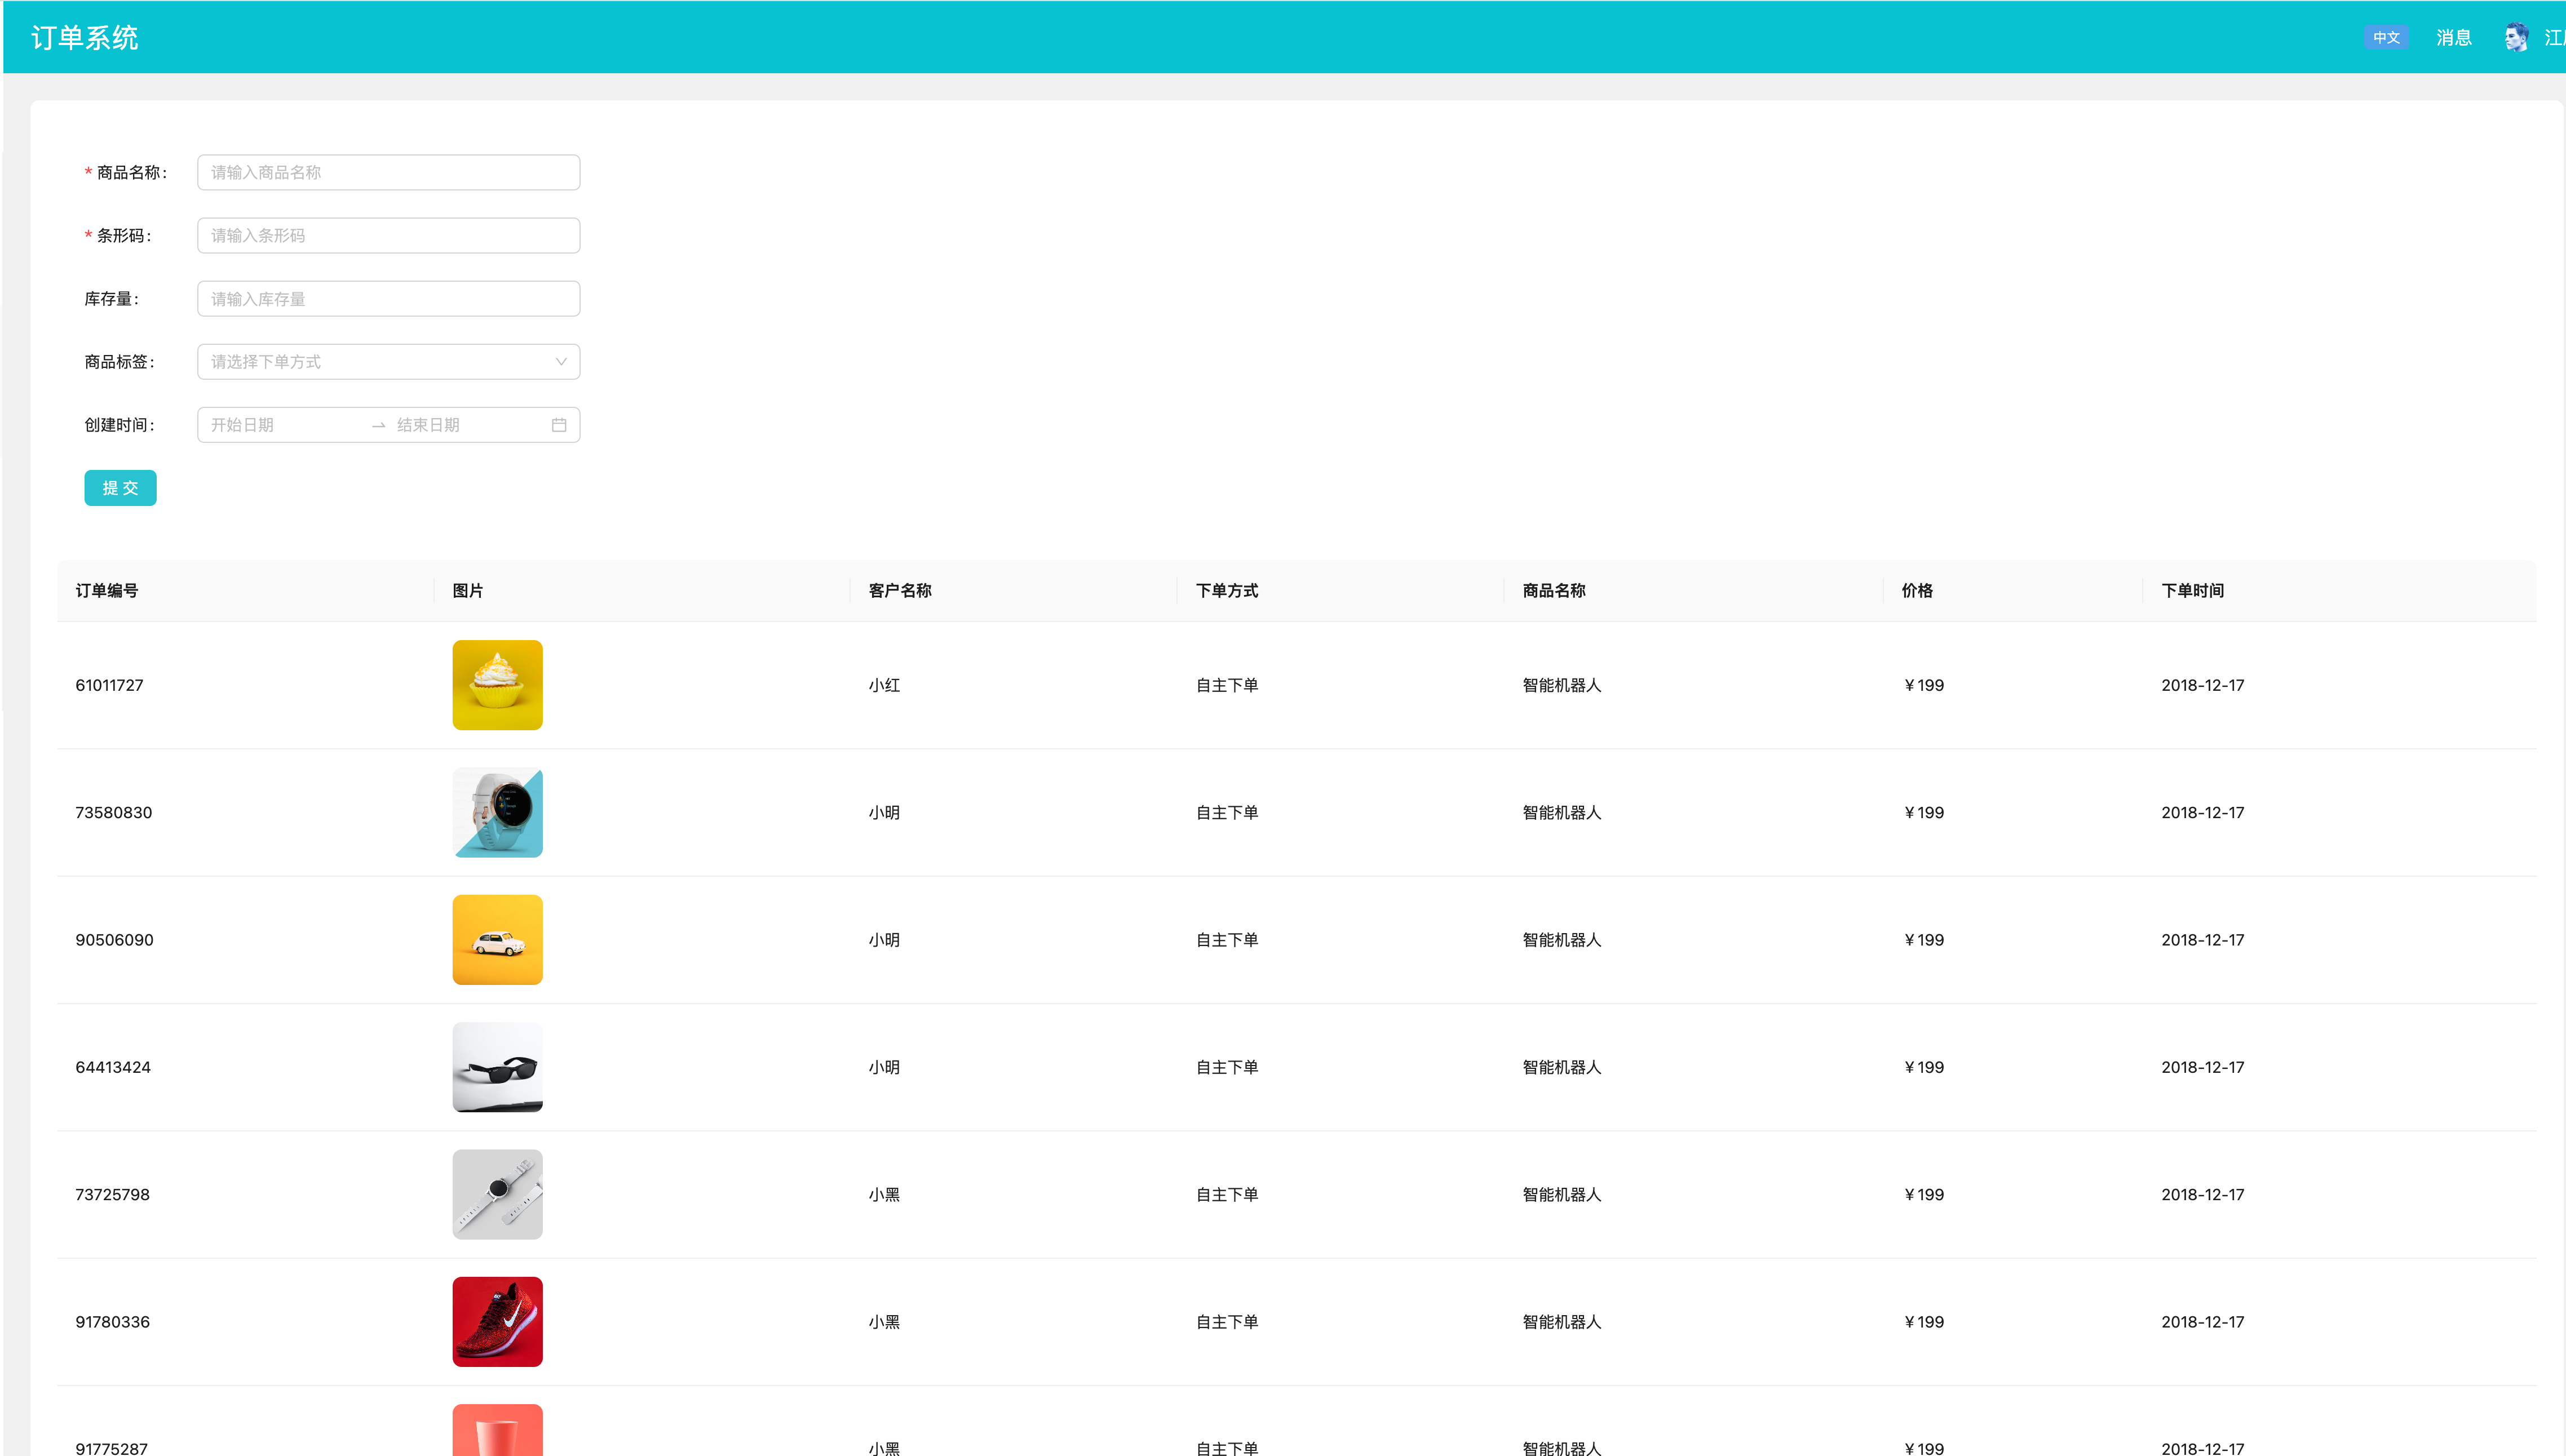Focus the 条形码 input field

[x=388, y=236]
